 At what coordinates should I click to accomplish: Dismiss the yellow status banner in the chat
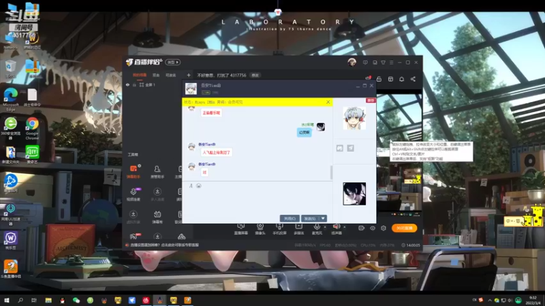[328, 102]
